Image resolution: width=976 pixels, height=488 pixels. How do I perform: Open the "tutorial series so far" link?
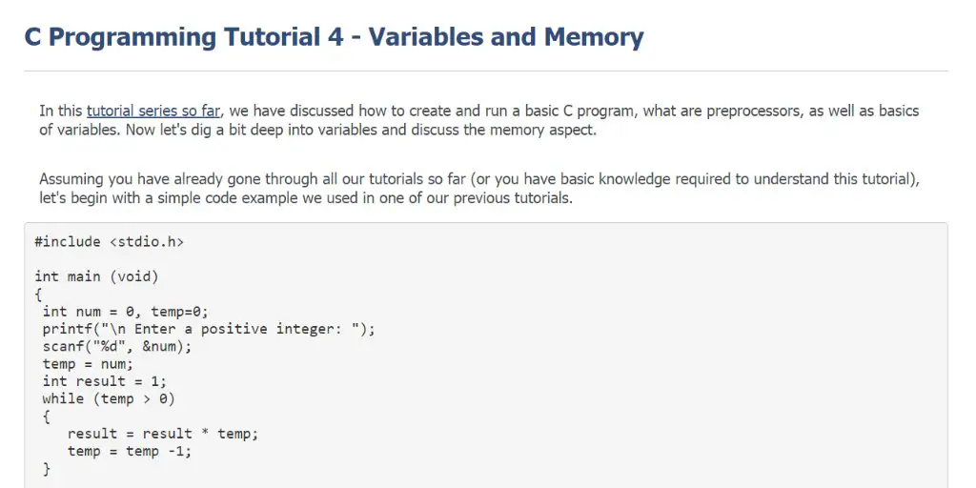tap(153, 112)
